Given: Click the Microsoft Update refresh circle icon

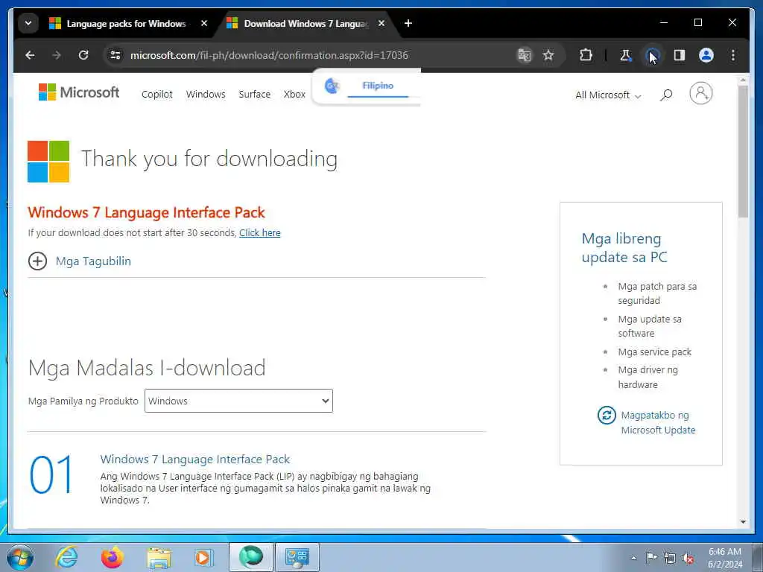Looking at the screenshot, I should click(x=607, y=416).
